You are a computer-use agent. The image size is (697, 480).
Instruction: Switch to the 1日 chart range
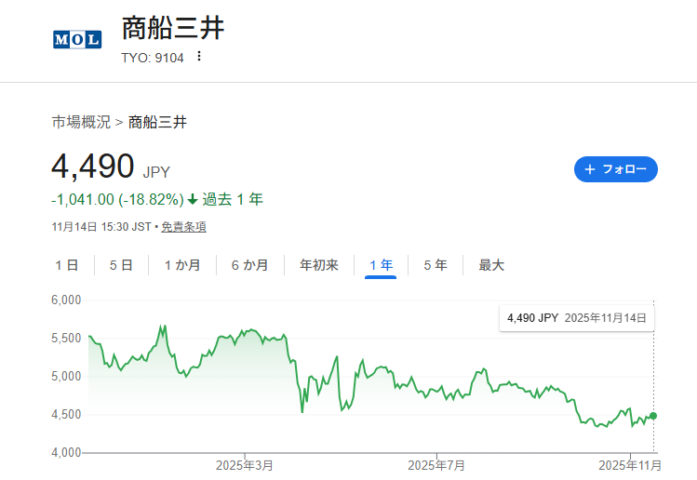pyautogui.click(x=67, y=265)
